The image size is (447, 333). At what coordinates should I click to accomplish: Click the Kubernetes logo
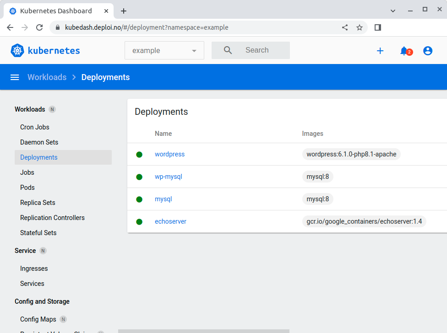[x=17, y=50]
